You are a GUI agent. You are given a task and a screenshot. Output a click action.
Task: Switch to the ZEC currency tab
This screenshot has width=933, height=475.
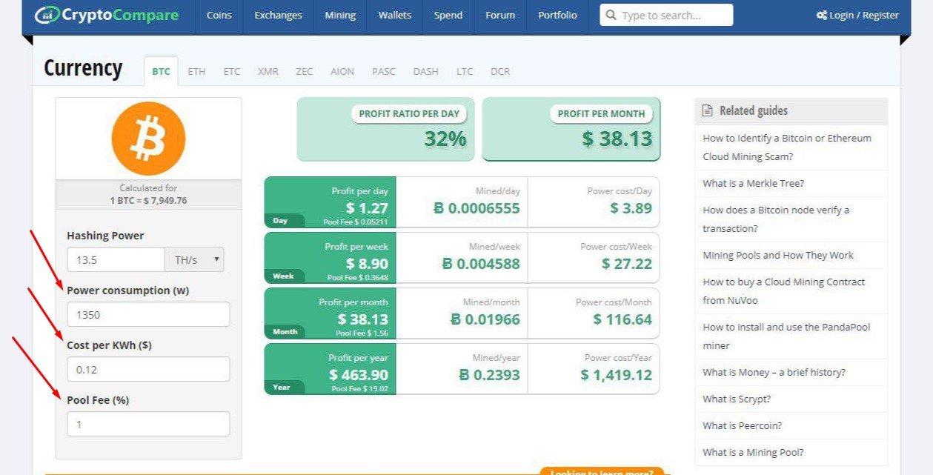point(305,72)
